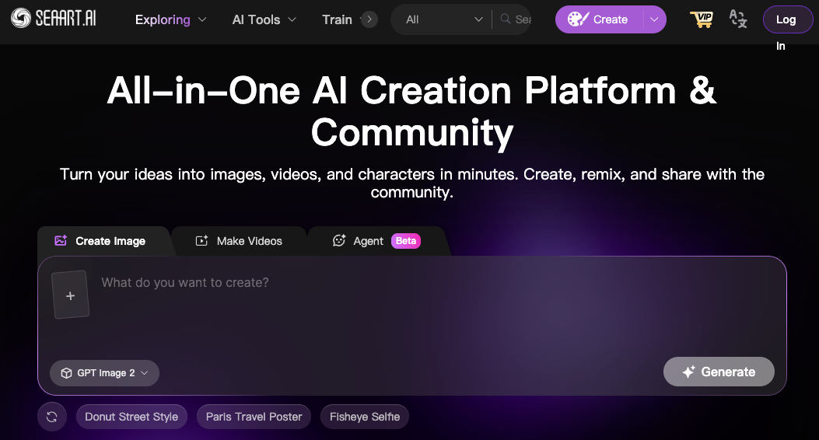Switch to the Agent Beta tab
This screenshot has width=819, height=440.
pyautogui.click(x=376, y=241)
